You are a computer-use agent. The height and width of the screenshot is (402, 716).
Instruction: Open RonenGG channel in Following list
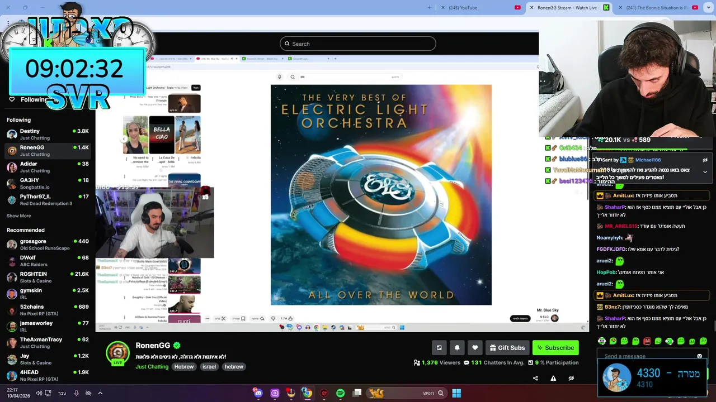point(48,151)
